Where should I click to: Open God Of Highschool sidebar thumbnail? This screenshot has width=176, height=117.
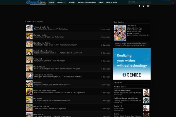(146, 92)
